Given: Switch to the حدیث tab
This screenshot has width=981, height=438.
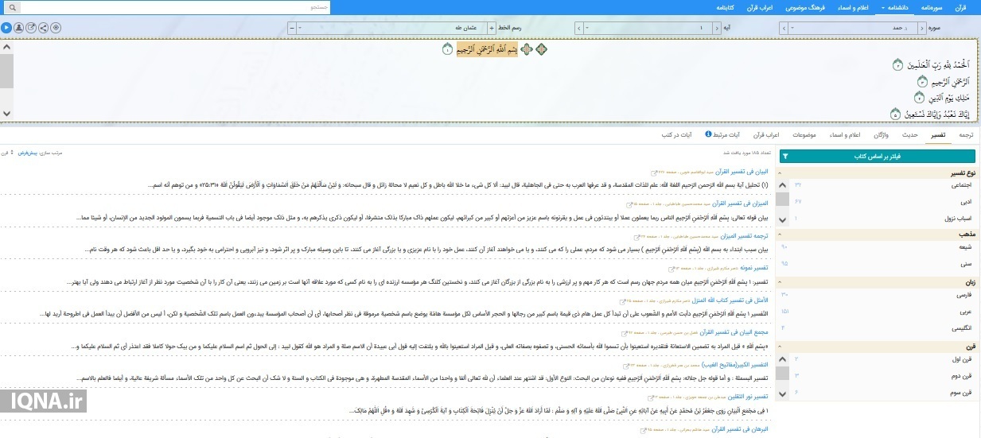Looking at the screenshot, I should click(909, 135).
